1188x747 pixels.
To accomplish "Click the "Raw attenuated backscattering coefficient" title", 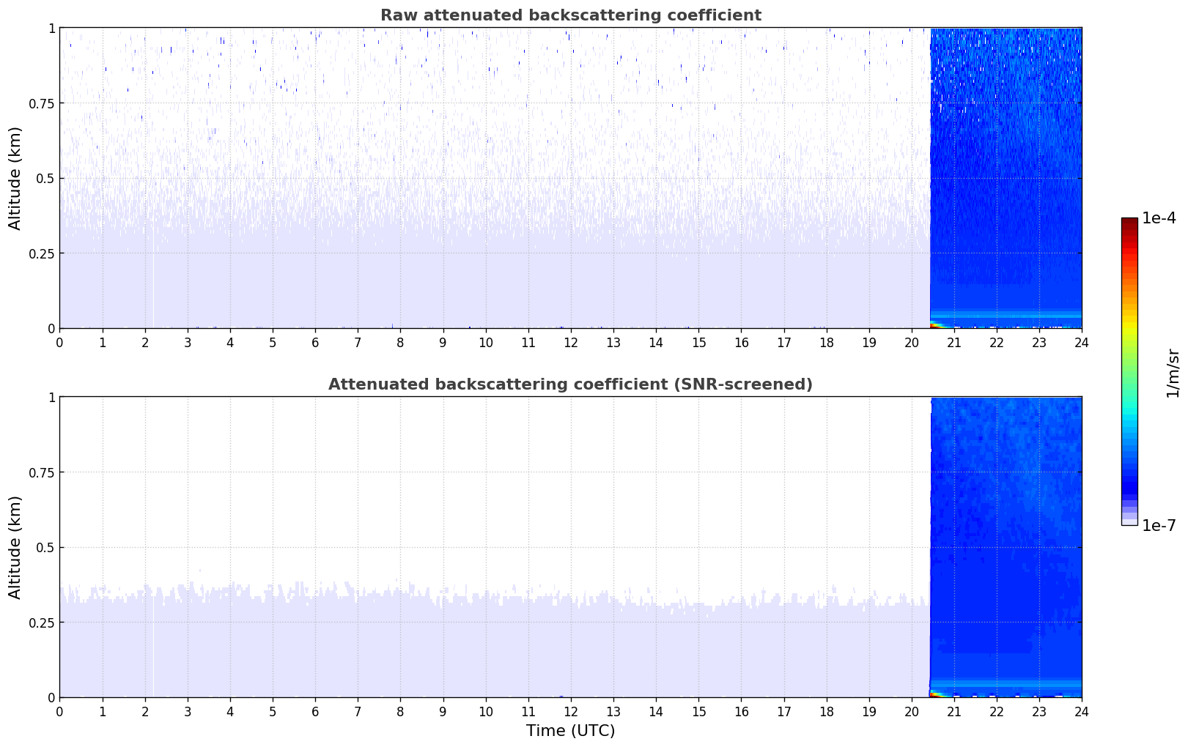I will coord(570,15).
